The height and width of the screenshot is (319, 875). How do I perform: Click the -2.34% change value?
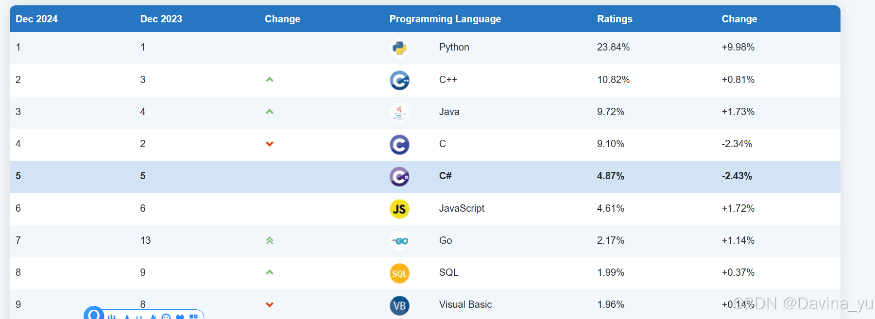pos(737,144)
